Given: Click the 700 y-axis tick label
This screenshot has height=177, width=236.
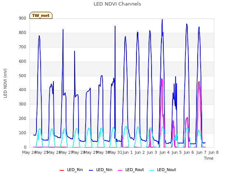Looking at the screenshot, I should click(x=22, y=47).
